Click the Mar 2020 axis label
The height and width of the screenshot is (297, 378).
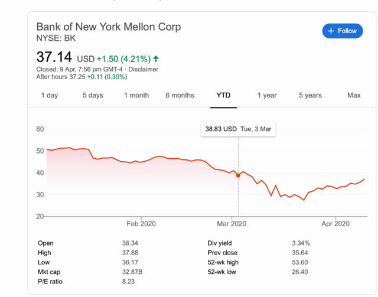[232, 224]
